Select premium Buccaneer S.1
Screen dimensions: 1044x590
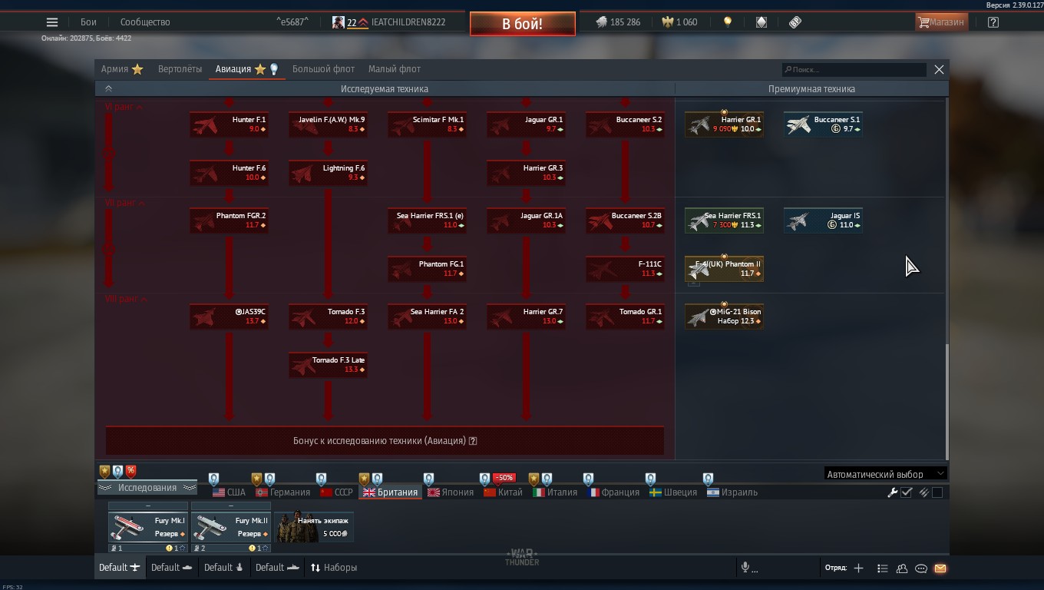pos(823,124)
